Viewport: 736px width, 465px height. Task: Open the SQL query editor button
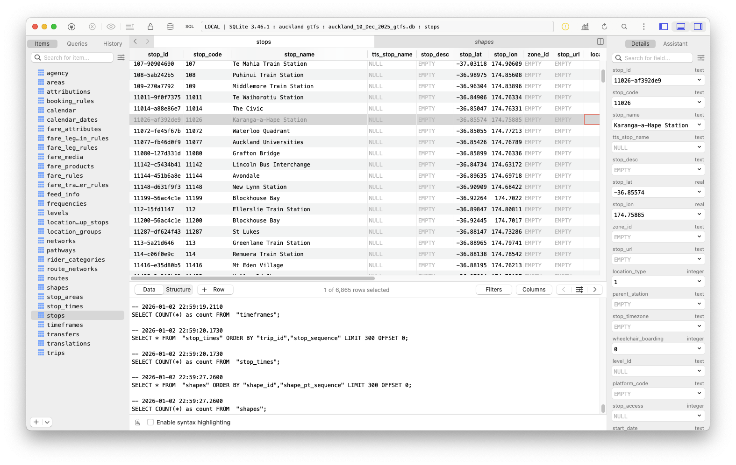189,27
